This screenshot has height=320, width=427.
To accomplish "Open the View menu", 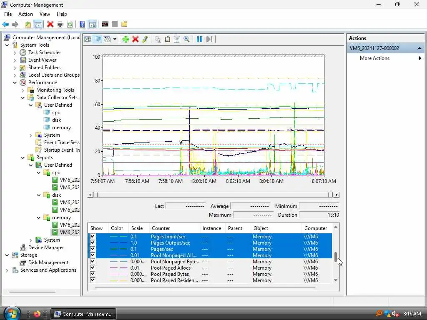I will (45, 14).
